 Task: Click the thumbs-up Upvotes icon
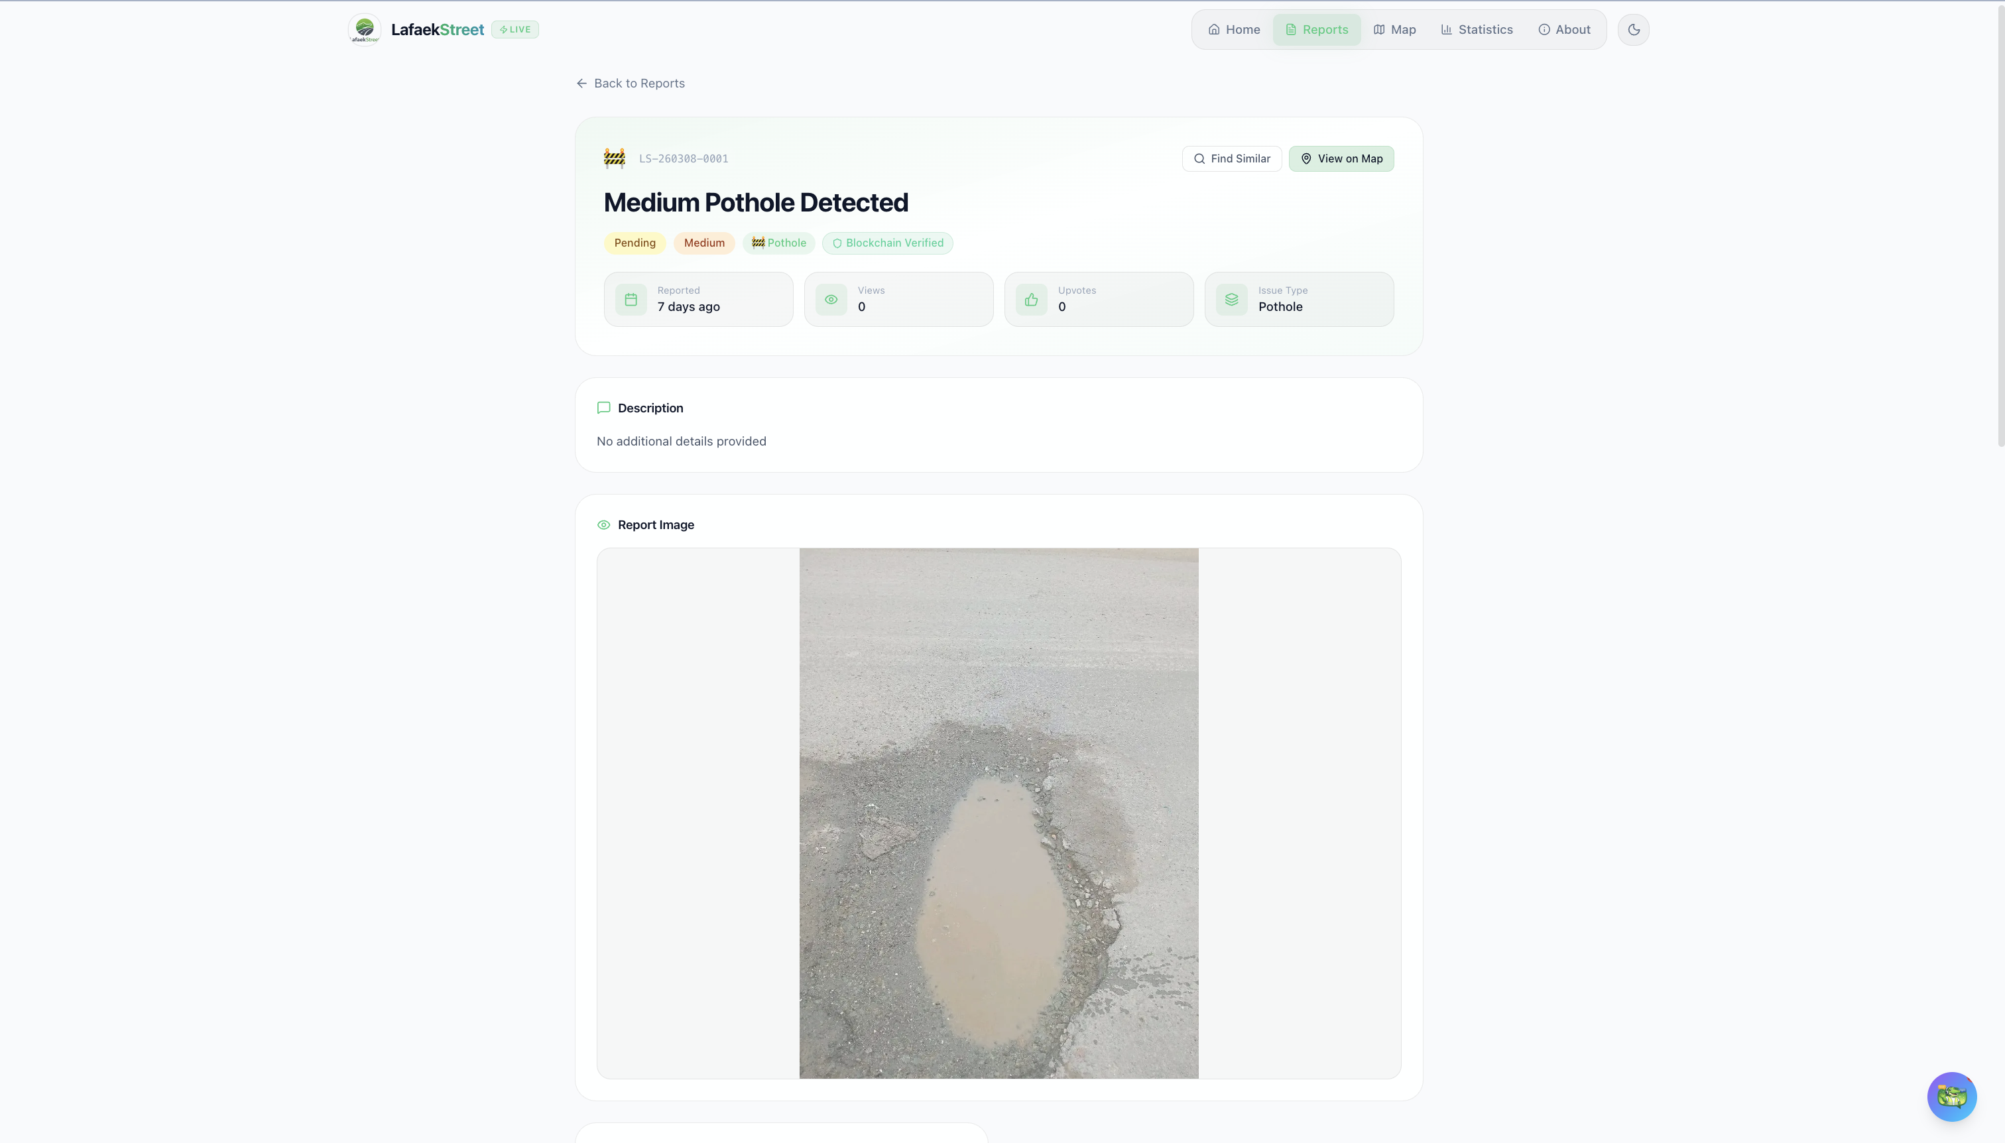(1032, 299)
